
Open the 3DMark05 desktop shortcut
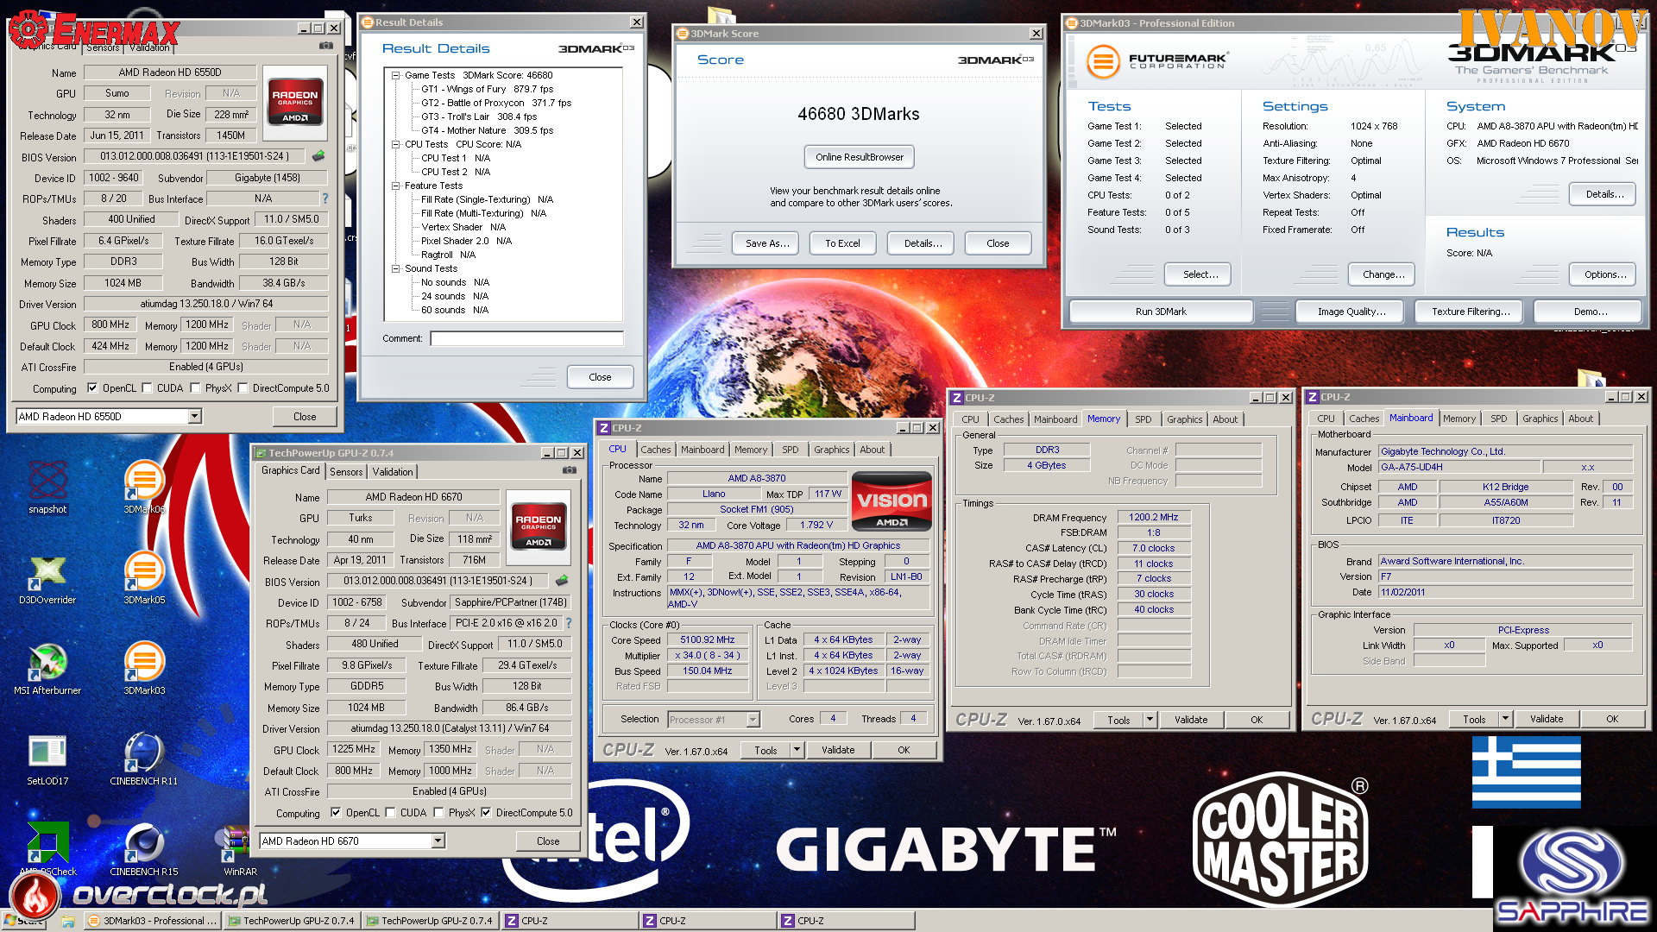[144, 577]
